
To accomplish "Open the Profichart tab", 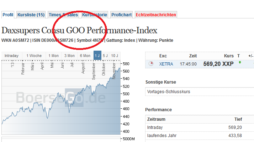I will point(121,15).
